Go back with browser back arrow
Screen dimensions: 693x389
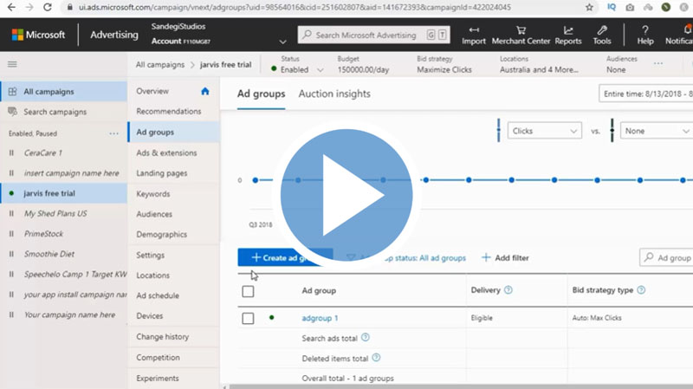tap(11, 7)
